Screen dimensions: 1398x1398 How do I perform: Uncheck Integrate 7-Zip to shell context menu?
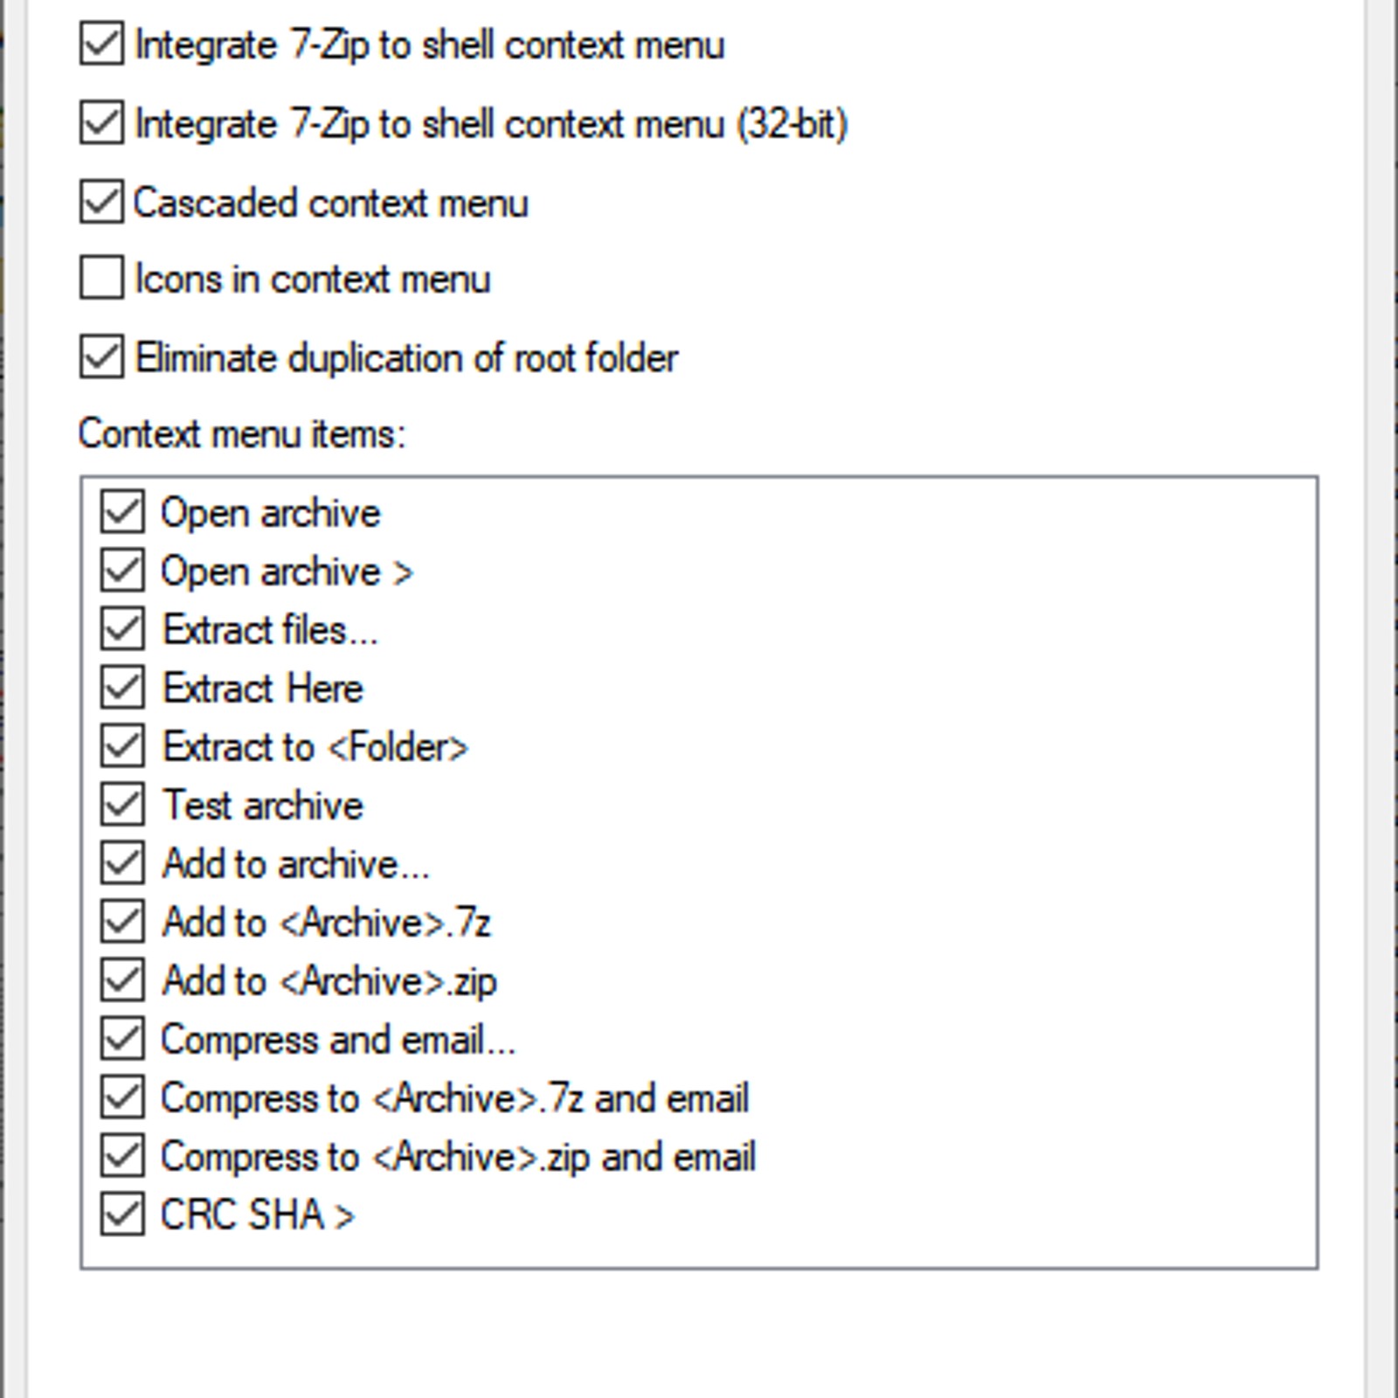[101, 45]
